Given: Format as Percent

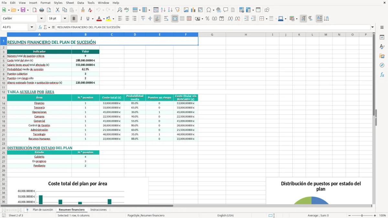Looking at the screenshot, I should (207, 19).
